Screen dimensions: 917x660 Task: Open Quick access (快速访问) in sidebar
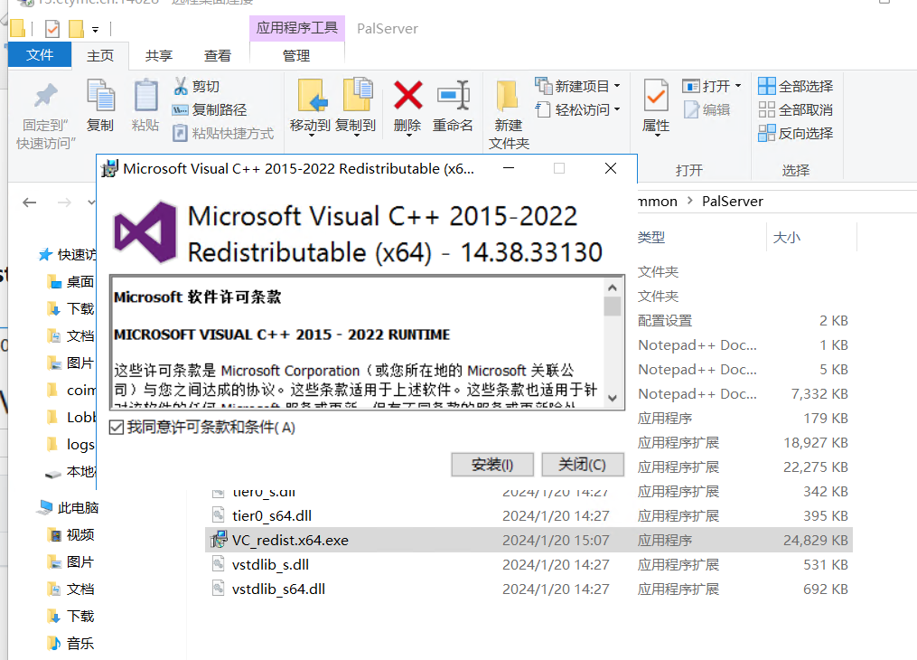point(68,255)
